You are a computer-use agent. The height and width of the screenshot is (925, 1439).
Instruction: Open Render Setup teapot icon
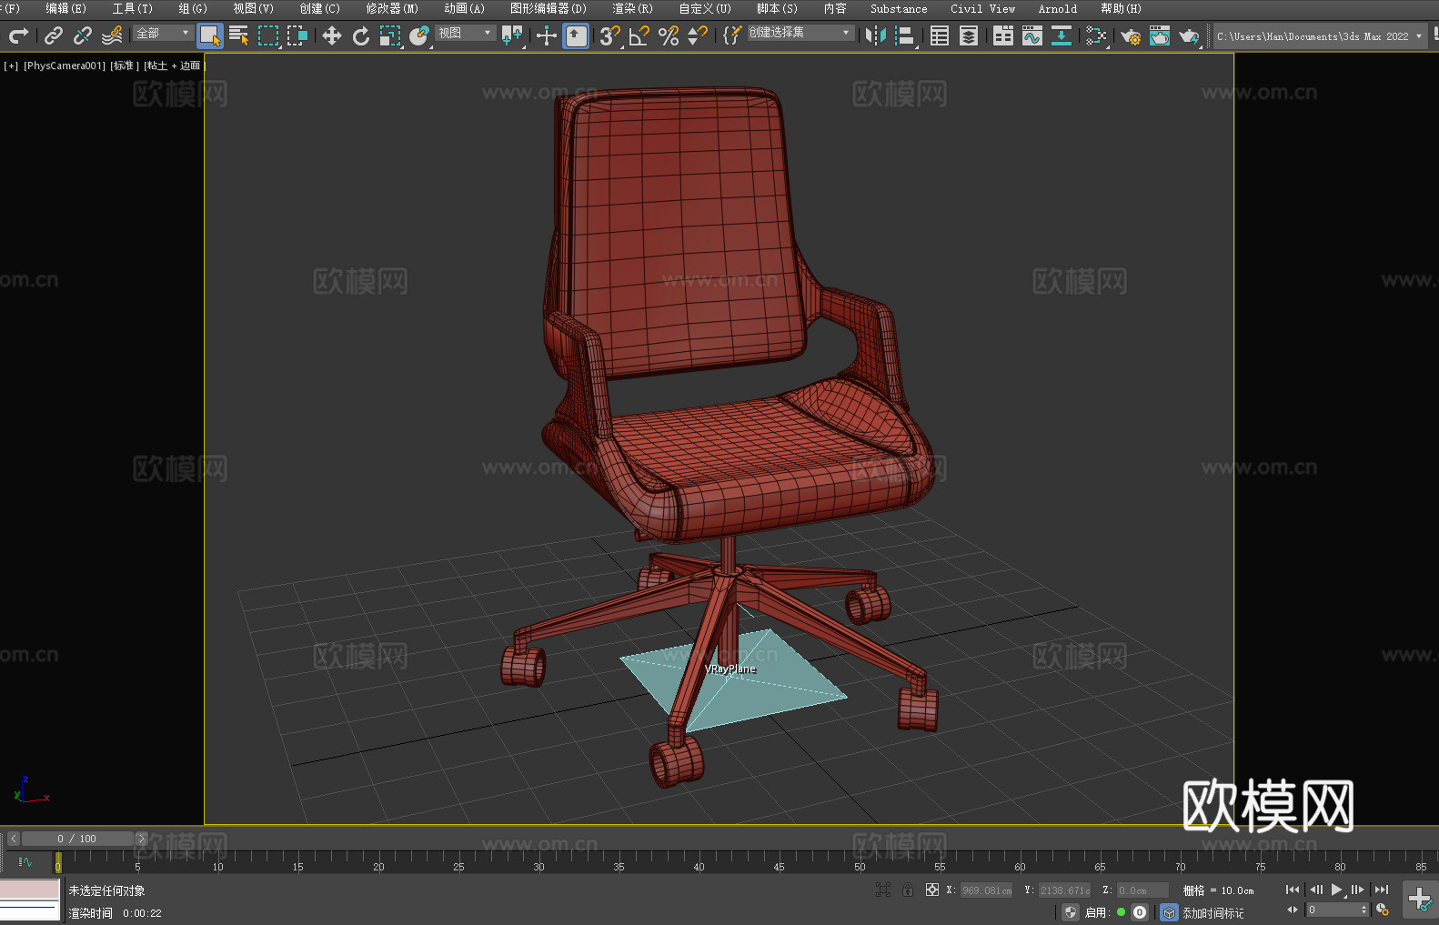1131,35
